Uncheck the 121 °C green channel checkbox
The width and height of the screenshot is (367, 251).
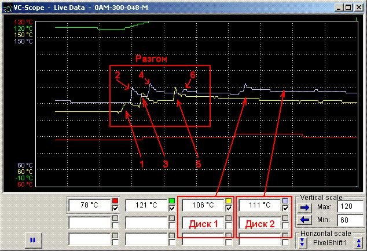tap(172, 208)
